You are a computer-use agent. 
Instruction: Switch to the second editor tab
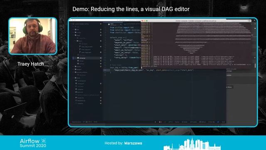[132, 24]
